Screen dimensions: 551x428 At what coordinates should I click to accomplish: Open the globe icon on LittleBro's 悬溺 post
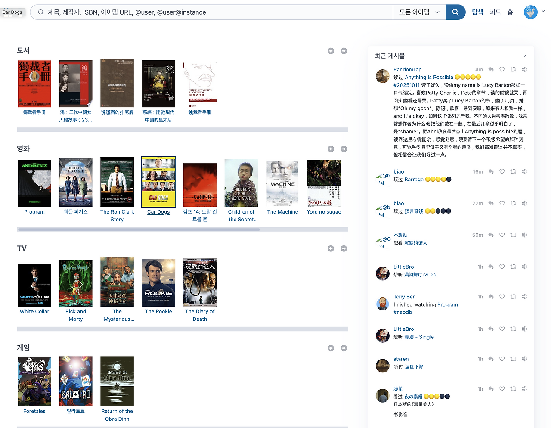(x=524, y=329)
